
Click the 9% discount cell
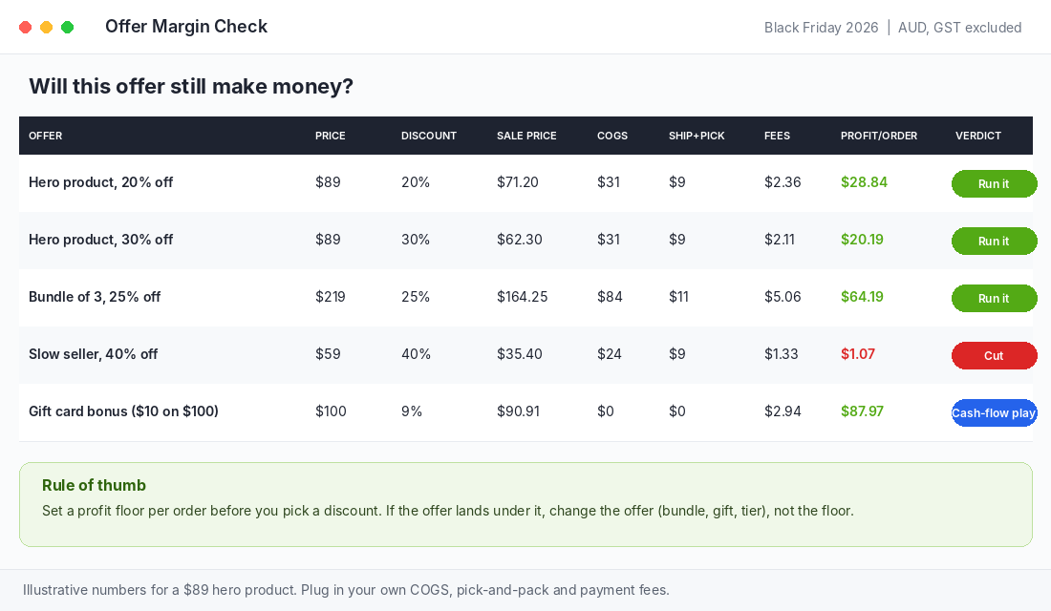[412, 411]
